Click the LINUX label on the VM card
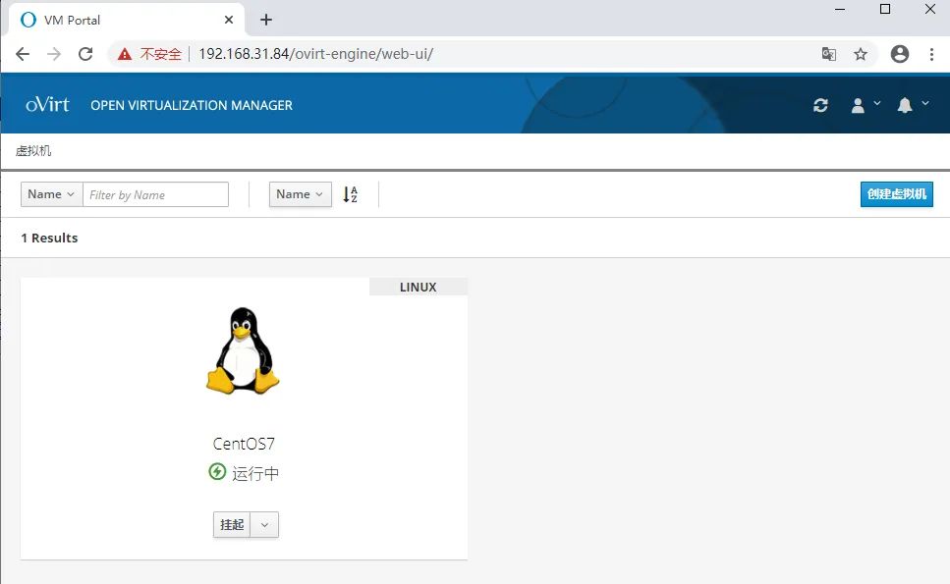The width and height of the screenshot is (950, 584). (x=419, y=287)
